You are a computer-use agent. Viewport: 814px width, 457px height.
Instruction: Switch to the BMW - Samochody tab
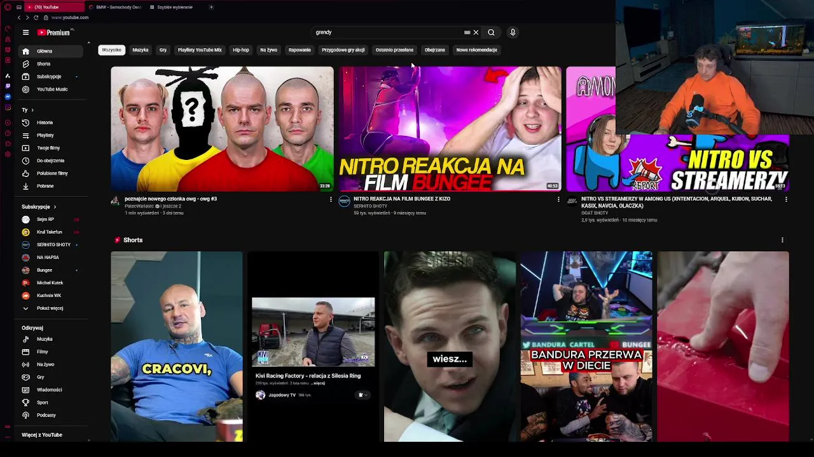114,7
